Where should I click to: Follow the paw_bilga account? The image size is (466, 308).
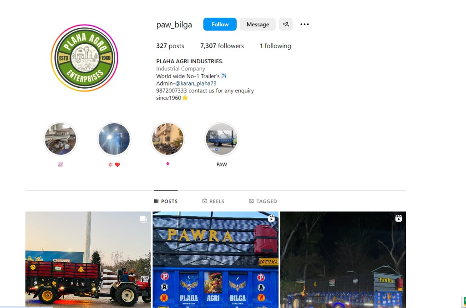pyautogui.click(x=220, y=25)
